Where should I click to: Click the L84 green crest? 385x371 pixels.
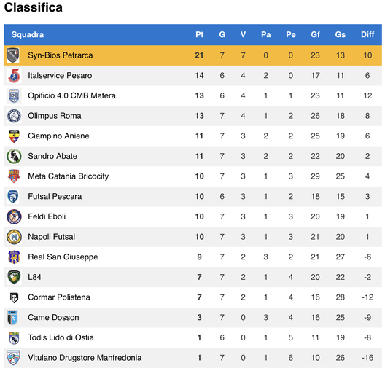click(x=14, y=277)
